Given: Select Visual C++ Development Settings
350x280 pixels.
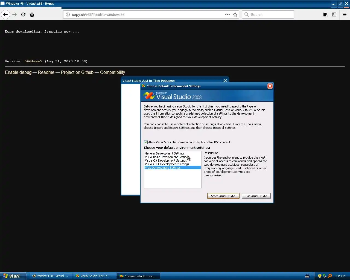Looking at the screenshot, I should [173, 164].
